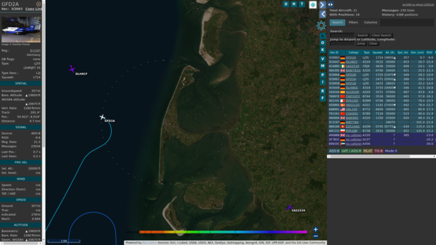This screenshot has width=436, height=245.
Task: Collapse the sidebar with left arrow button
Action: 322,14
